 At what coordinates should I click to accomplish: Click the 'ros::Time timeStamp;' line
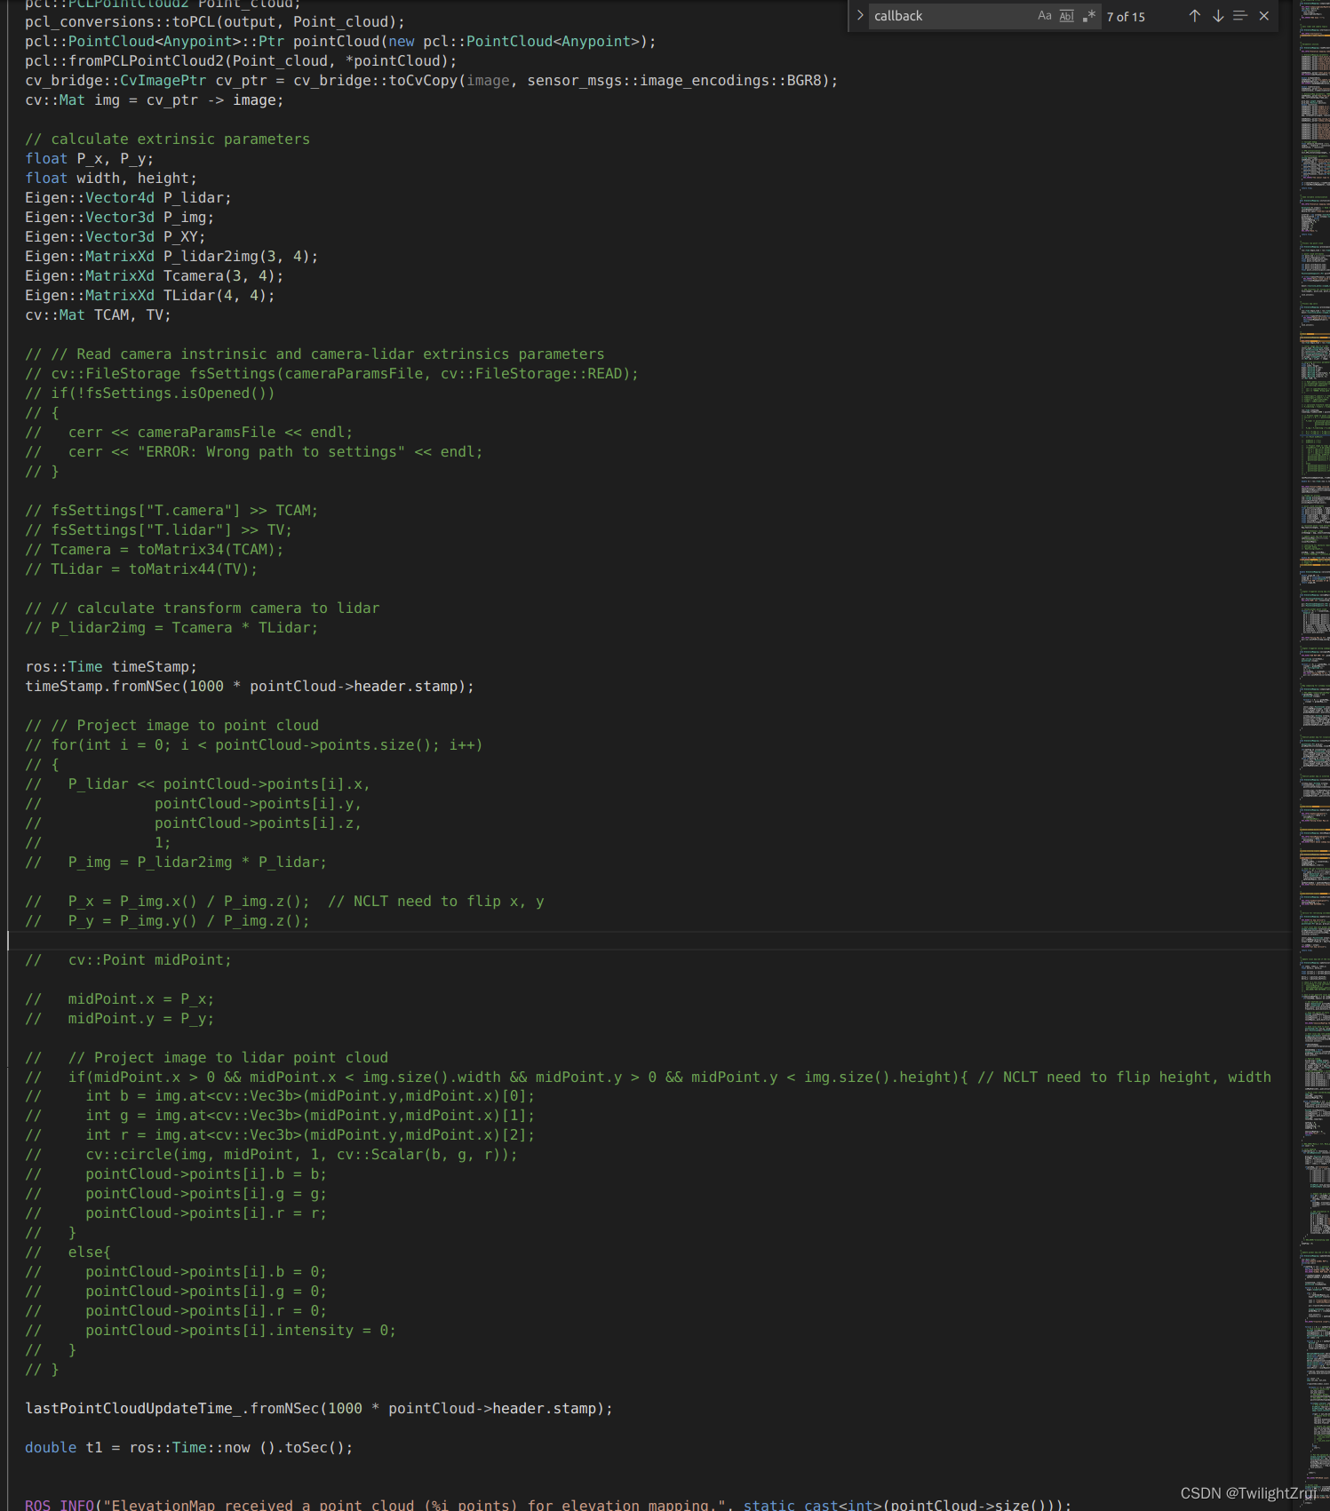point(111,667)
